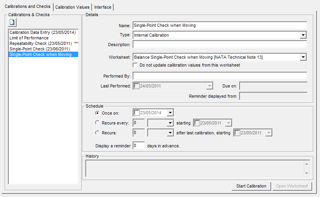Switch to the Calibration Values tab

[x=72, y=7]
